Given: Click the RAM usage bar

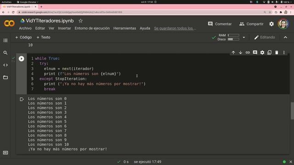Looking at the screenshot, I should 233,35.
